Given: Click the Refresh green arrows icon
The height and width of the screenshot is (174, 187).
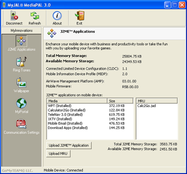Looking at the screenshot, I should pos(35,16).
